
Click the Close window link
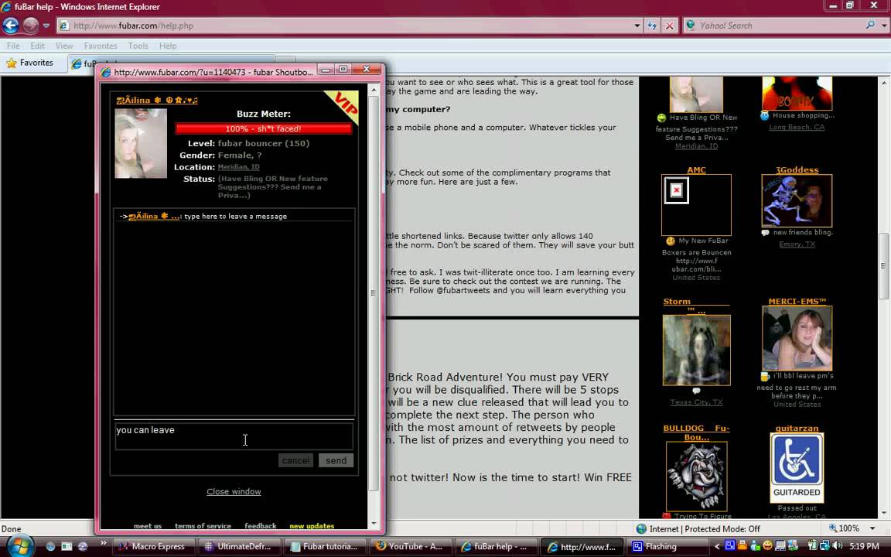click(234, 492)
